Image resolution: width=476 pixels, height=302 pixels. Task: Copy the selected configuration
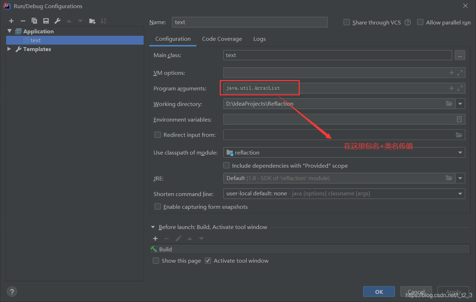pos(34,21)
